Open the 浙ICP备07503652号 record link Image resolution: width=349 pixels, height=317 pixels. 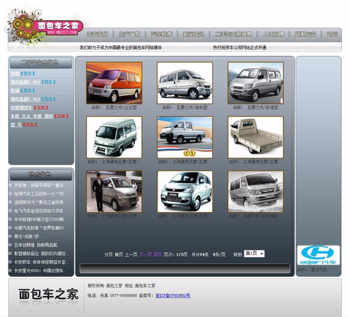pos(172,296)
